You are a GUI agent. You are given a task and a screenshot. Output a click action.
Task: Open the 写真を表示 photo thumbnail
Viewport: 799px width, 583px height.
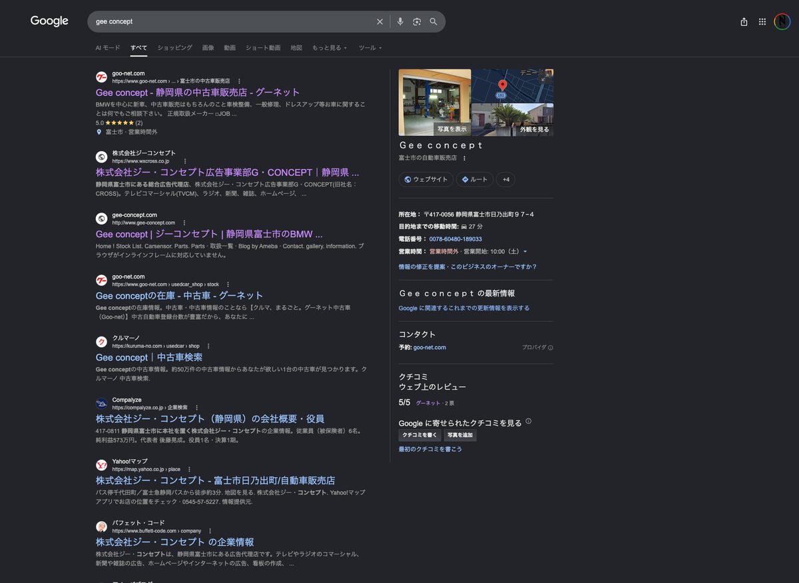coord(435,103)
